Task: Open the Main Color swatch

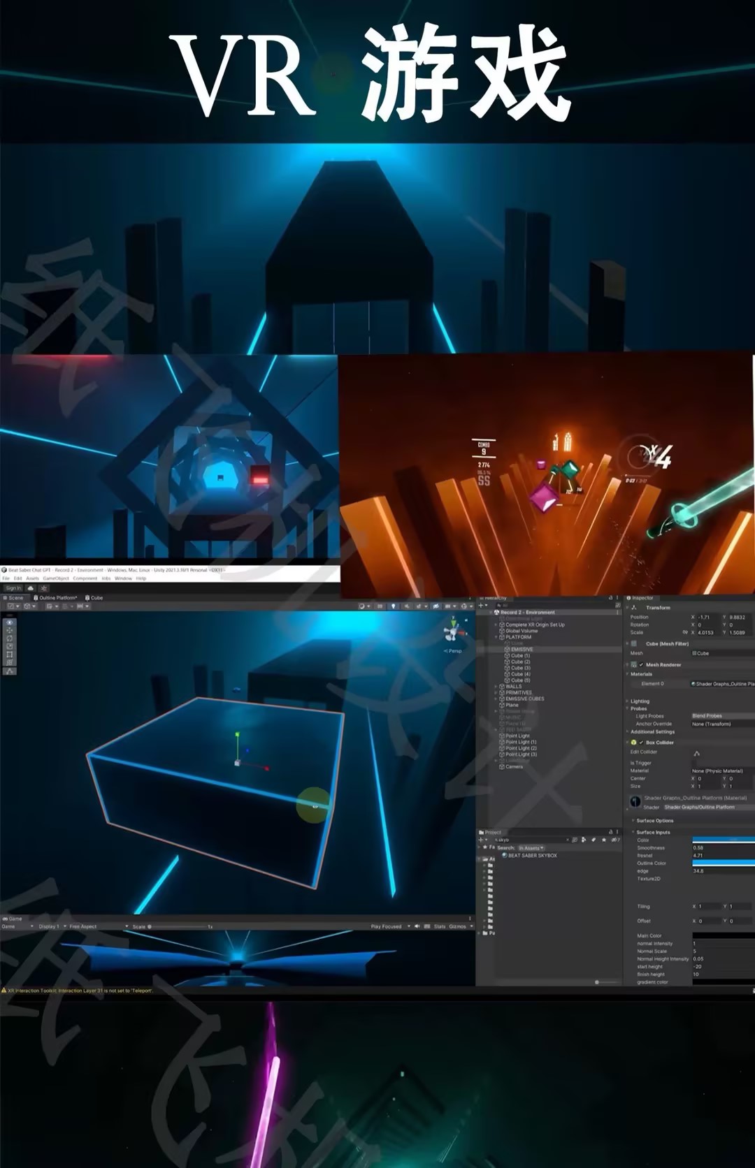Action: 724,935
